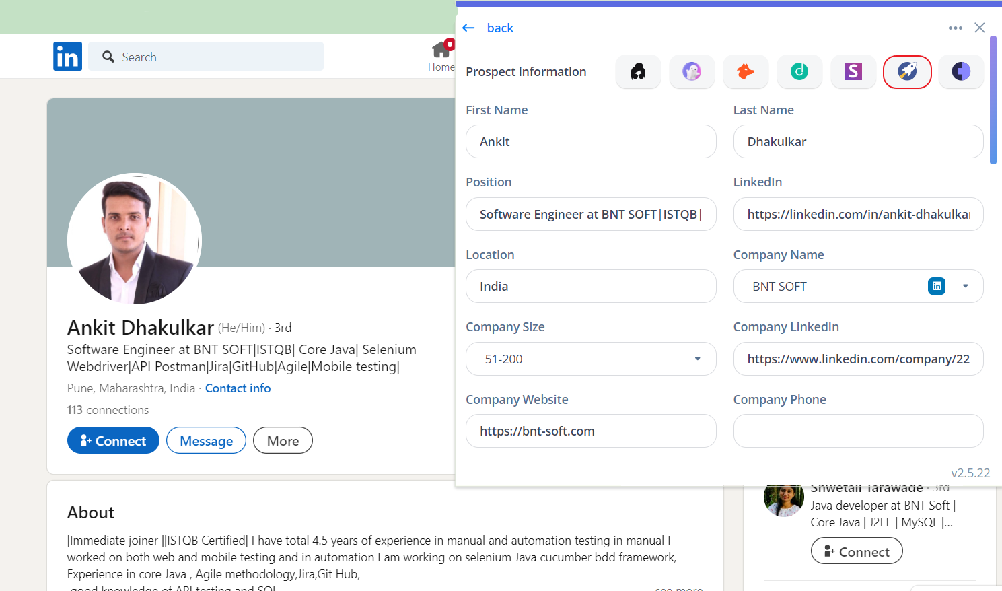
Task: Open the Contact info link
Action: click(x=238, y=388)
